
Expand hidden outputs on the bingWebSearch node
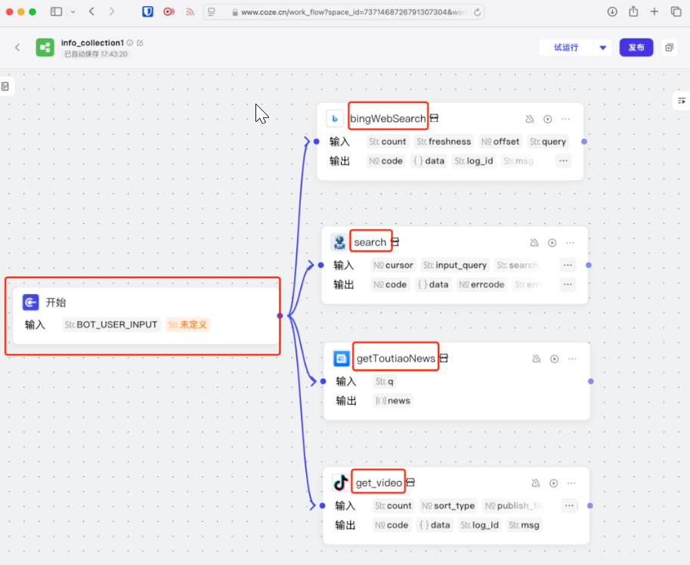[563, 161]
